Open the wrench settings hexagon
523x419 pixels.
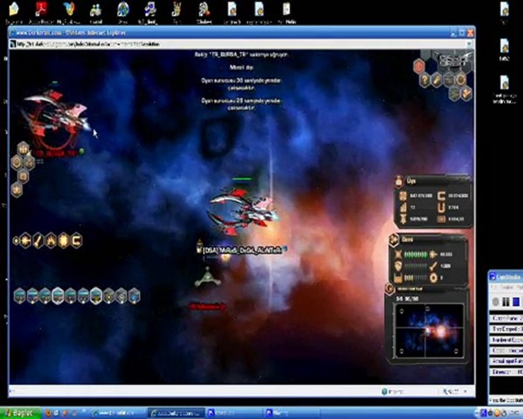pos(436,80)
